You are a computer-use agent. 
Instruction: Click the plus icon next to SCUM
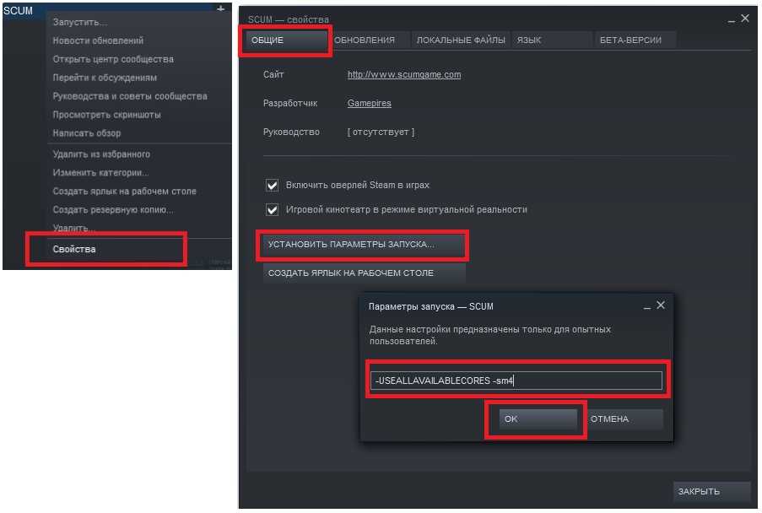[220, 8]
